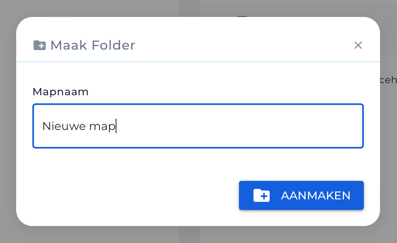
Task: Select the text Nieuwe map in the input
Action: (79, 126)
